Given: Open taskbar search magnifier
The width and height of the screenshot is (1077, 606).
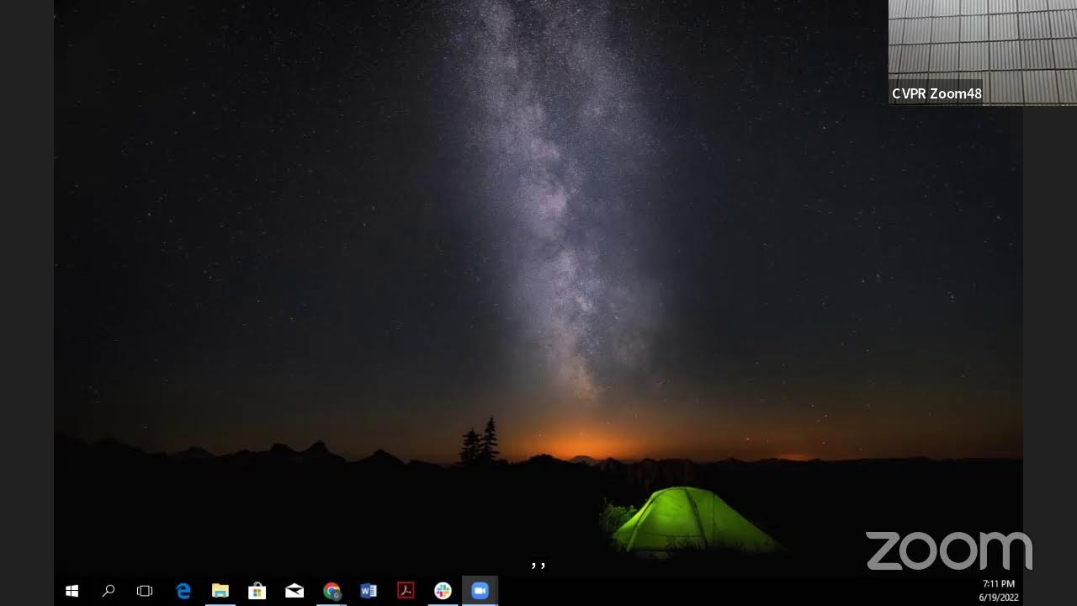Looking at the screenshot, I should [x=109, y=591].
